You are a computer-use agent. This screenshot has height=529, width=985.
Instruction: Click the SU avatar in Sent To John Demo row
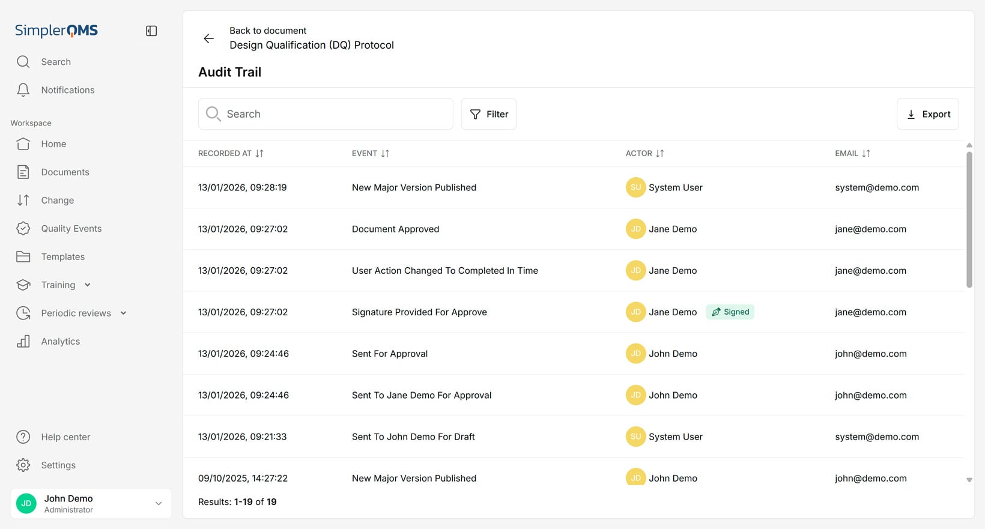click(635, 437)
